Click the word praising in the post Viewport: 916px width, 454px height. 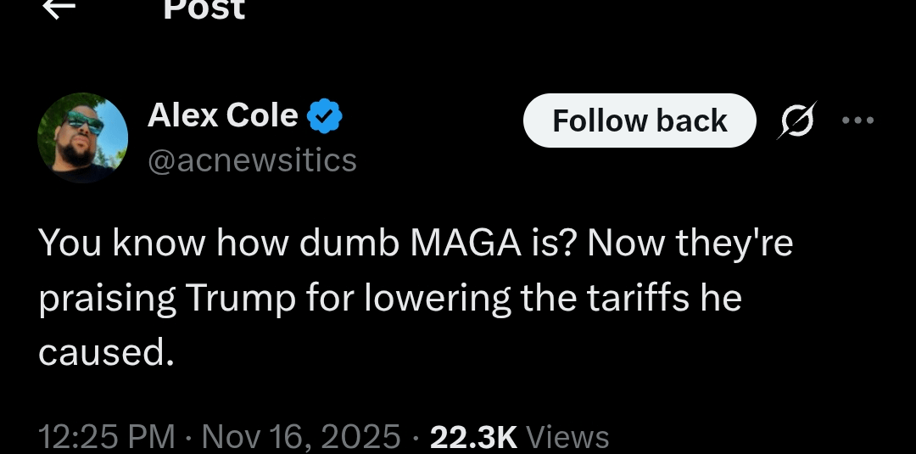[107, 299]
